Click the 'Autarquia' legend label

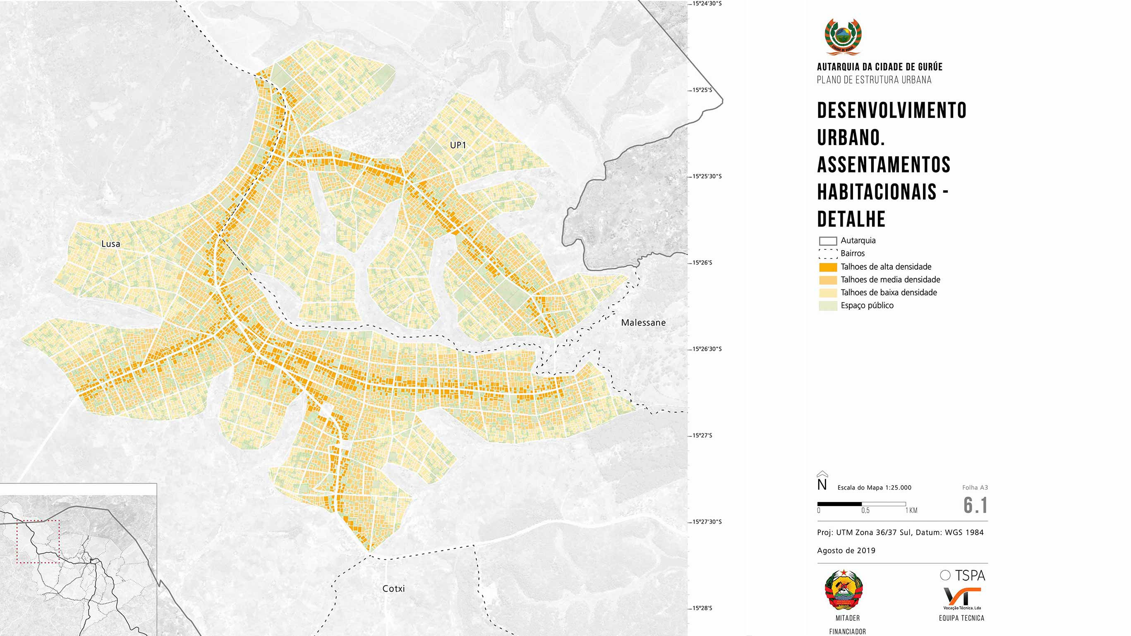pos(858,241)
